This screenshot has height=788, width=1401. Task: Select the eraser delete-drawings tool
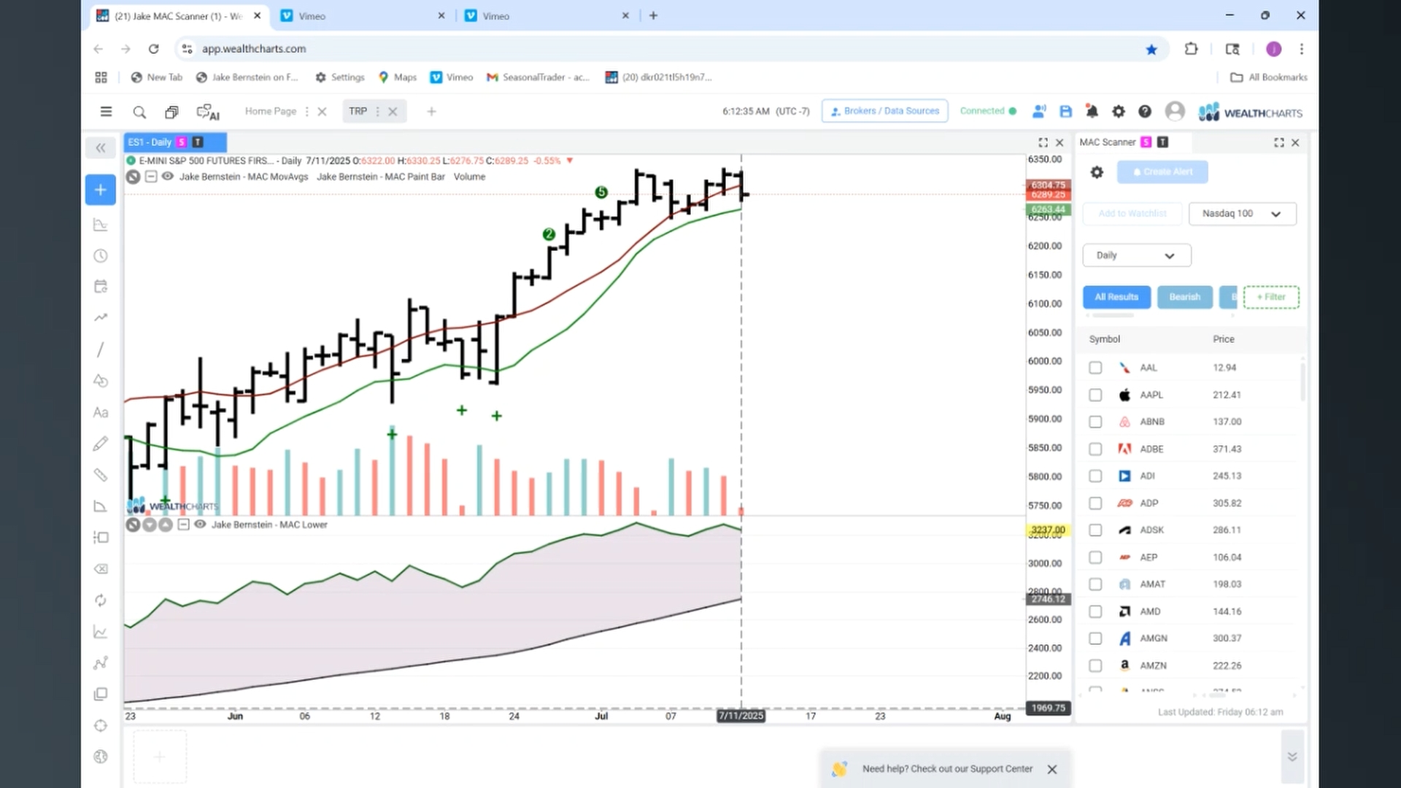[101, 568]
